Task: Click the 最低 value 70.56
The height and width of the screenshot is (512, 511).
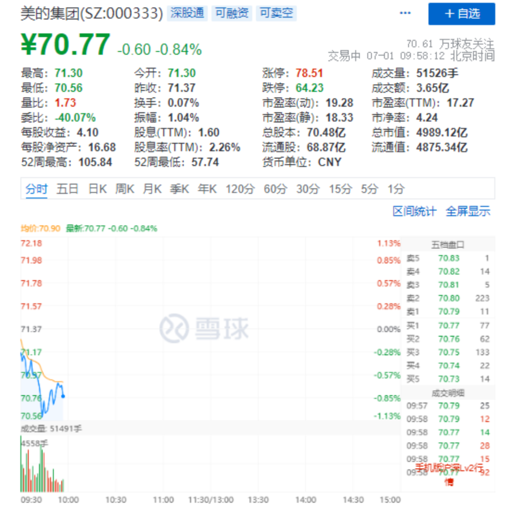Action: click(x=69, y=88)
